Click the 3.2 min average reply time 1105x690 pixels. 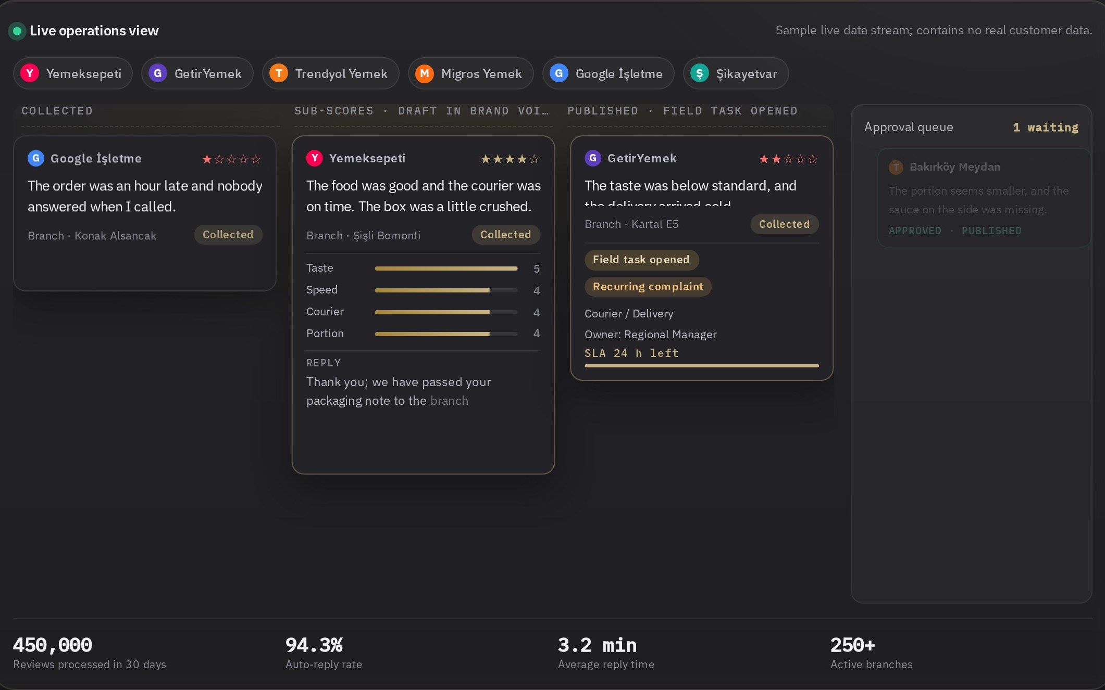tap(606, 653)
